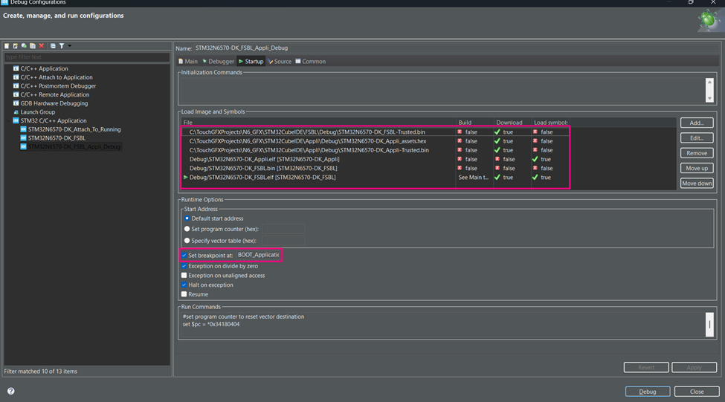Click the Move up button
This screenshot has height=402, width=725.
click(x=696, y=168)
